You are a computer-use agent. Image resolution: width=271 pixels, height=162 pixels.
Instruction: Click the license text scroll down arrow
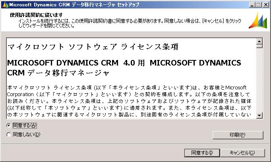(x=259, y=115)
